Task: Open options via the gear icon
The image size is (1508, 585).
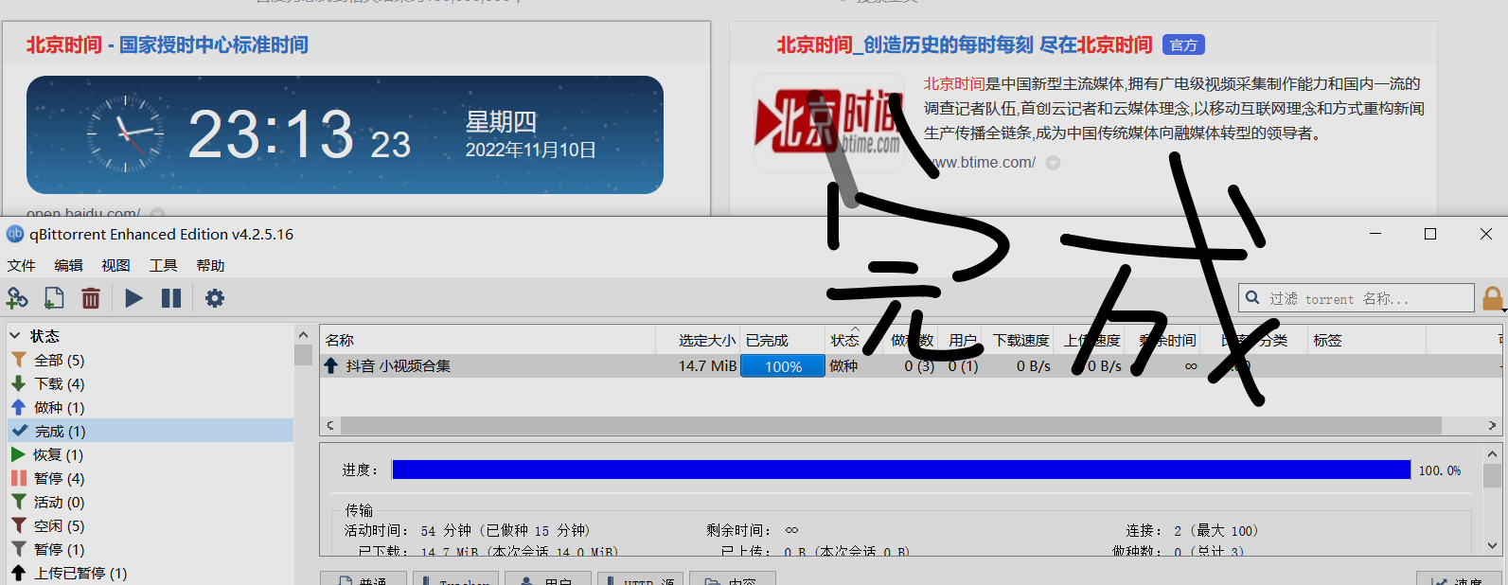Action: coord(215,298)
